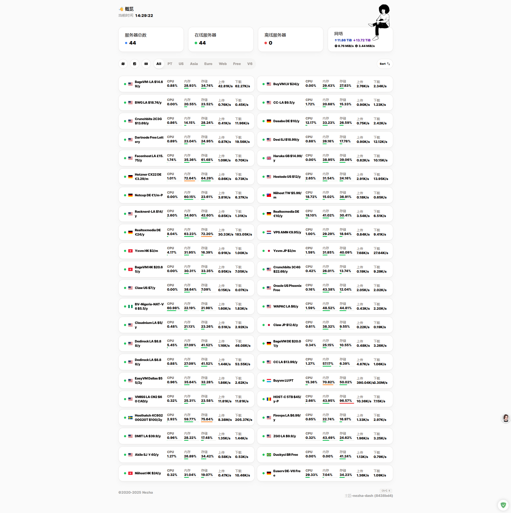Click the Hong Kong flag on Niihost HK card
Image resolution: width=511 pixels, height=513 pixels.
pyautogui.click(x=130, y=473)
